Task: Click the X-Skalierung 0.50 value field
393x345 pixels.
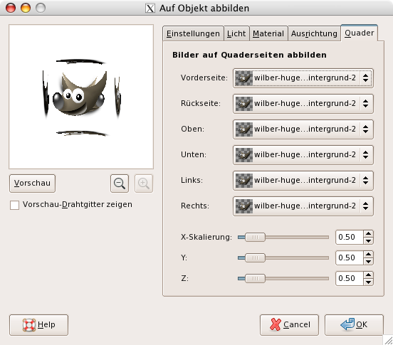Action: 350,237
